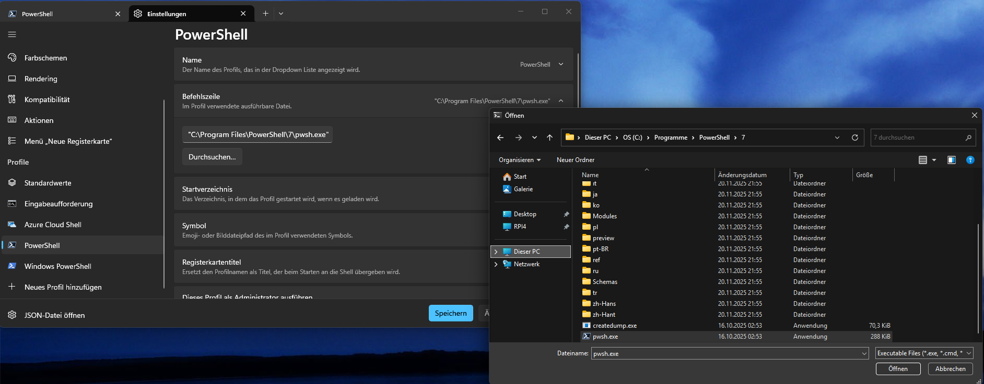Click the Durchsuchen... button
This screenshot has height=384, width=984.
pos(212,157)
